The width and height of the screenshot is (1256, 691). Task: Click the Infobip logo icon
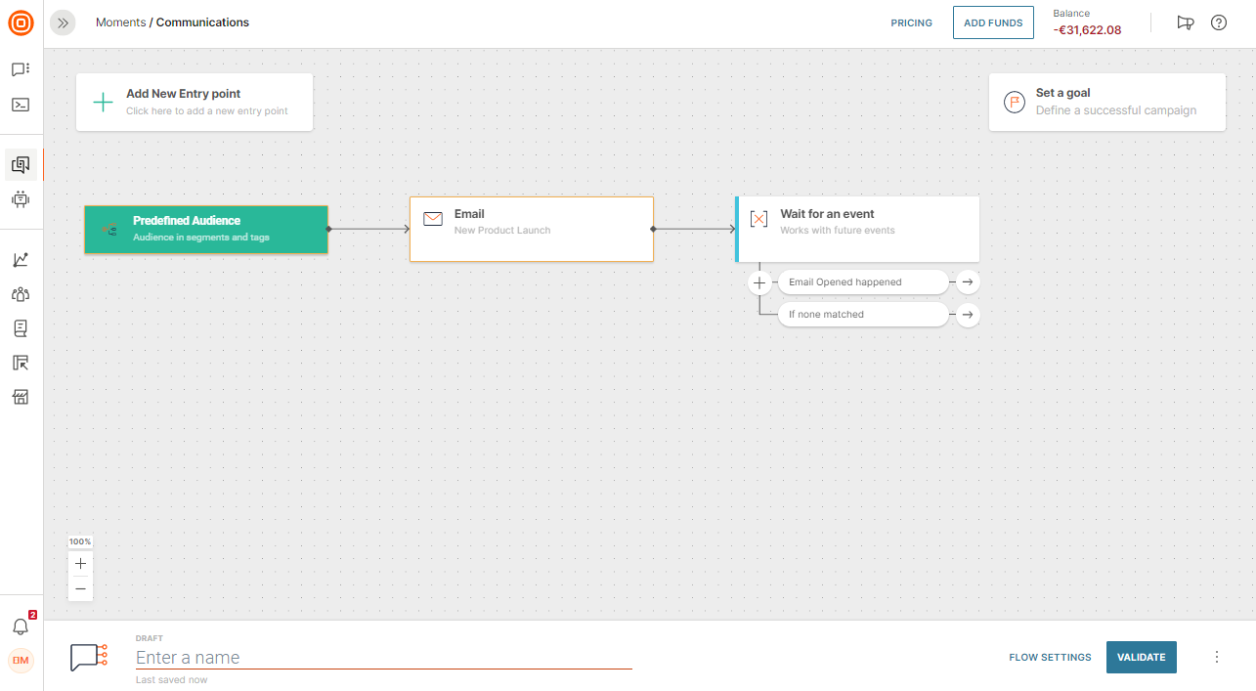pos(21,22)
